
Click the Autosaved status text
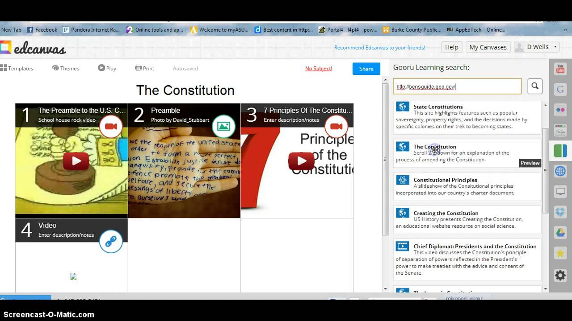pyautogui.click(x=185, y=68)
